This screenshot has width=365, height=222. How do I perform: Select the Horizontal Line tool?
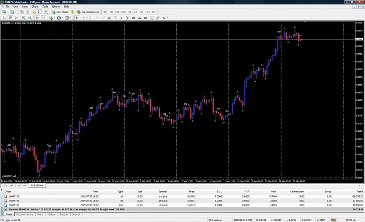click(97, 18)
